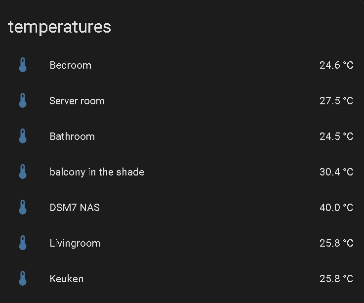The image size is (364, 303).
Task: Open the Livingroom sensor label
Action: coord(75,244)
